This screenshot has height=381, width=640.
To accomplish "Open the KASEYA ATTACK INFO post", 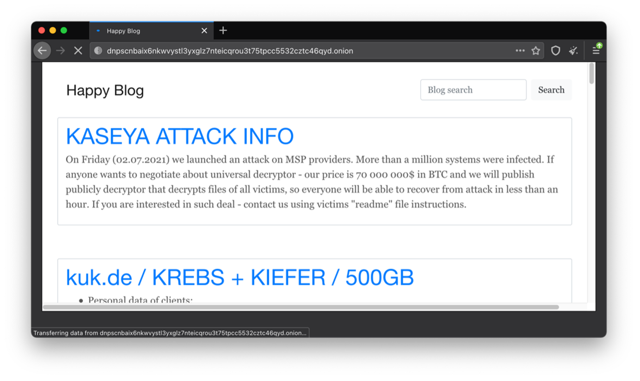I will tap(180, 136).
